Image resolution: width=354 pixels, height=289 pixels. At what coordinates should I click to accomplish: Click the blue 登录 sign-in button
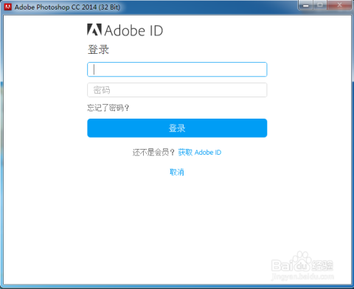177,128
